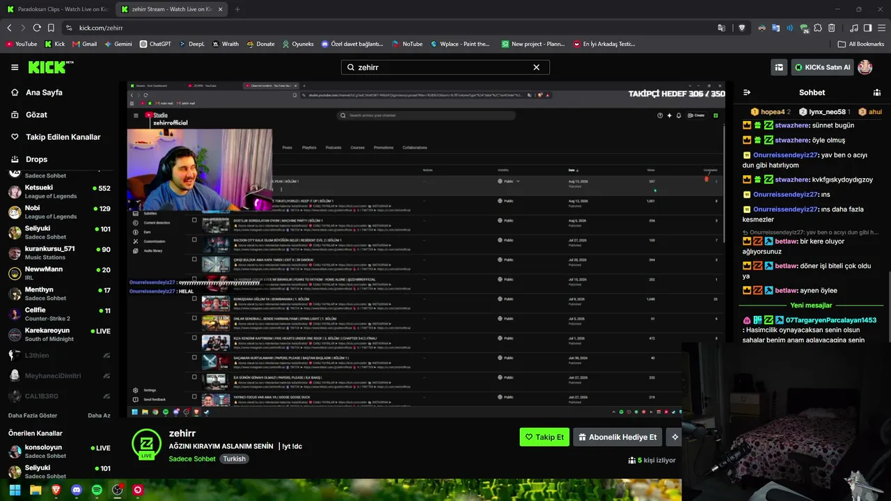This screenshot has height=501, width=891.
Task: Open Brave browser from the taskbar
Action: click(x=56, y=490)
